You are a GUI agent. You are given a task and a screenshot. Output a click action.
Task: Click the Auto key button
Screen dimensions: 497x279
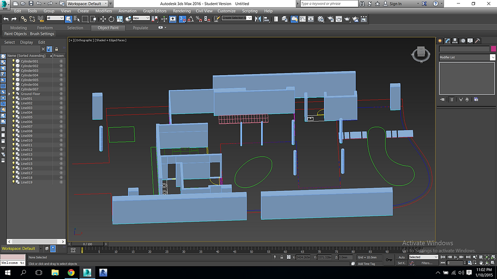click(x=402, y=257)
